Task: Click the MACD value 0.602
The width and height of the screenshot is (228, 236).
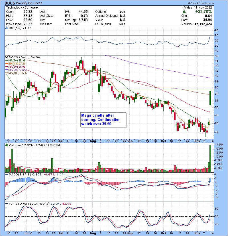Action: (37, 175)
